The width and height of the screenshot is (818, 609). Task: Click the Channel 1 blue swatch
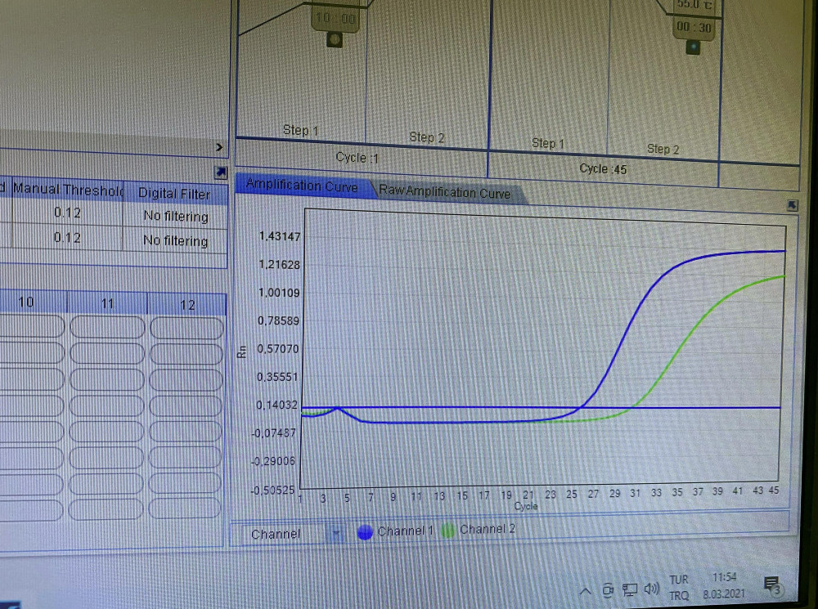click(365, 532)
